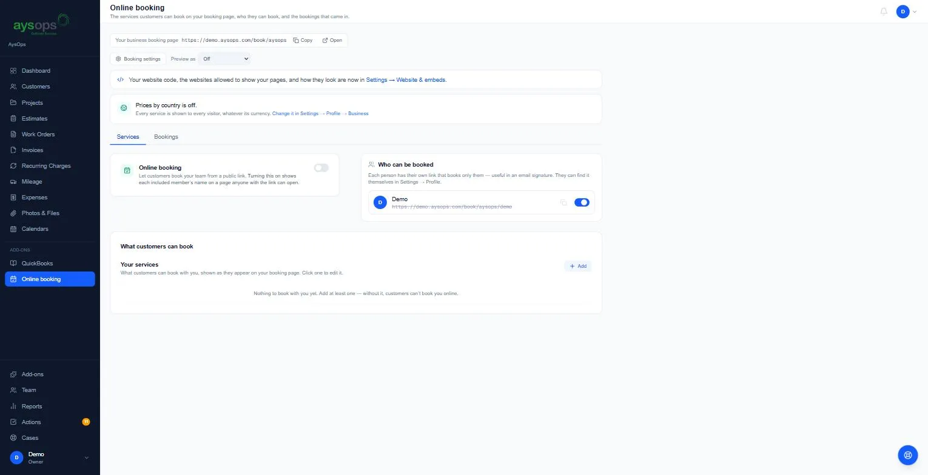
Task: Click the Estimates document icon
Action: [13, 118]
